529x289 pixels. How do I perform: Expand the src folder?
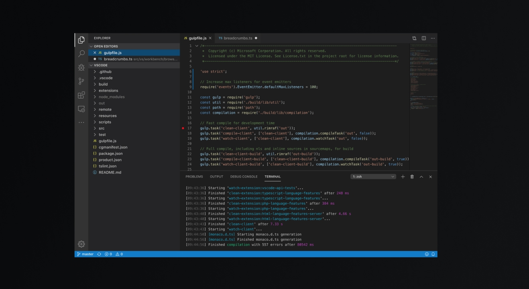pos(102,128)
